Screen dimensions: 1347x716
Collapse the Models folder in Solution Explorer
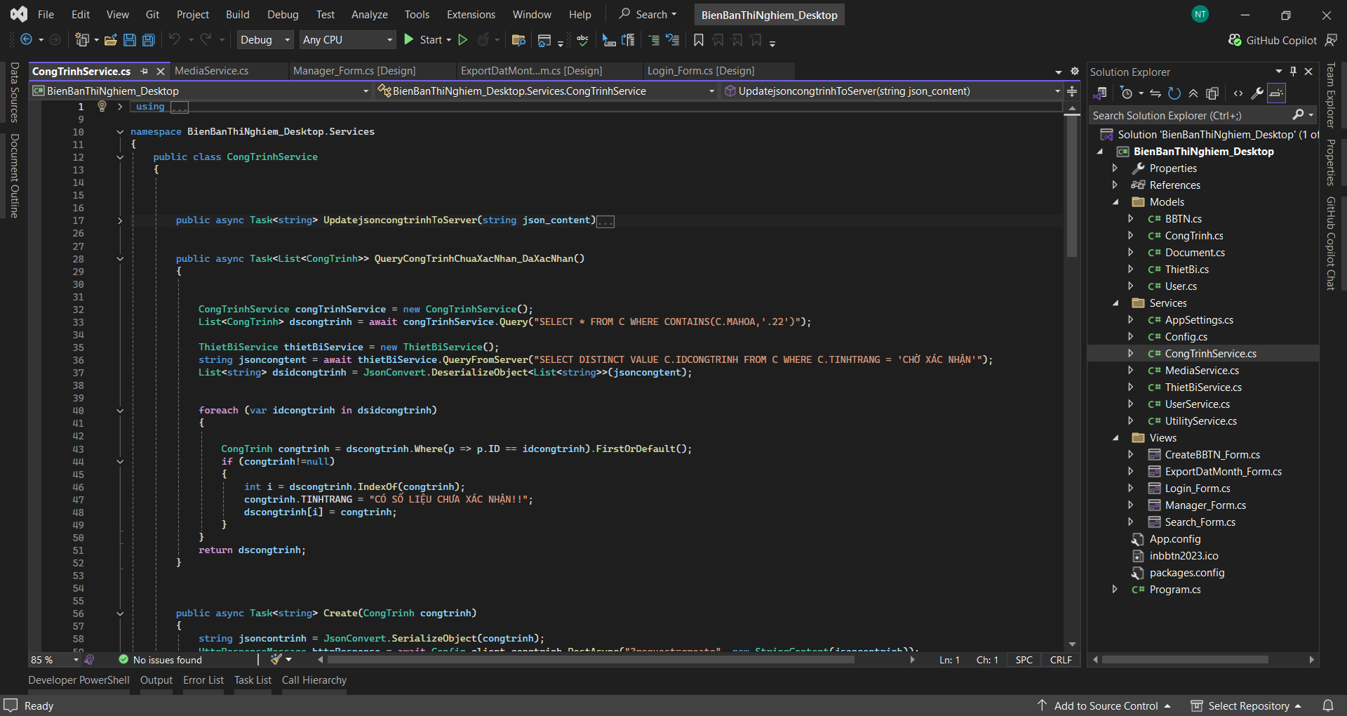[x=1115, y=202]
